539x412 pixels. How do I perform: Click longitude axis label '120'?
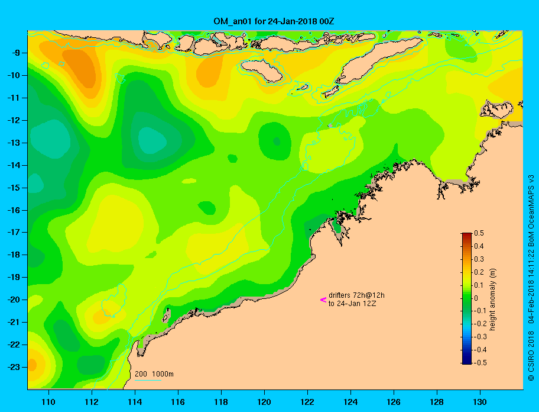(264, 402)
